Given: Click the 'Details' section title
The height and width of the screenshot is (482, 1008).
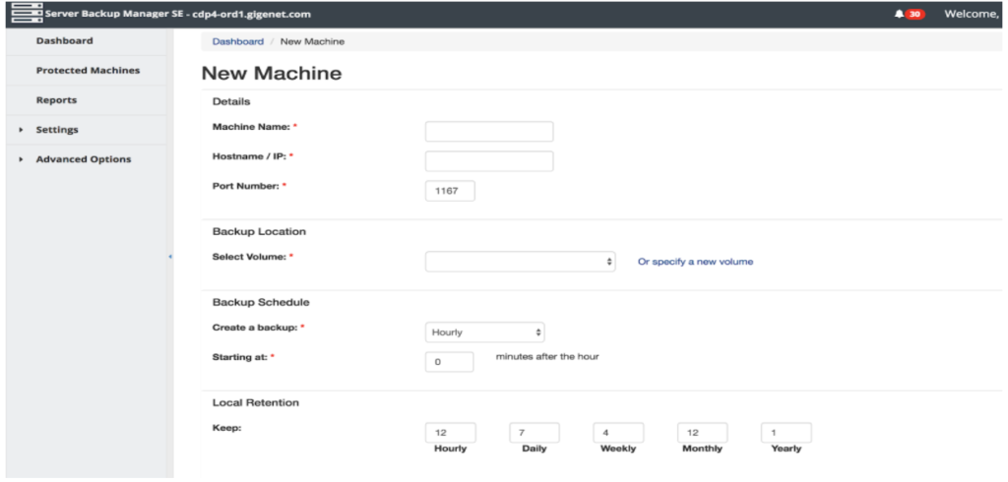Looking at the screenshot, I should [231, 101].
